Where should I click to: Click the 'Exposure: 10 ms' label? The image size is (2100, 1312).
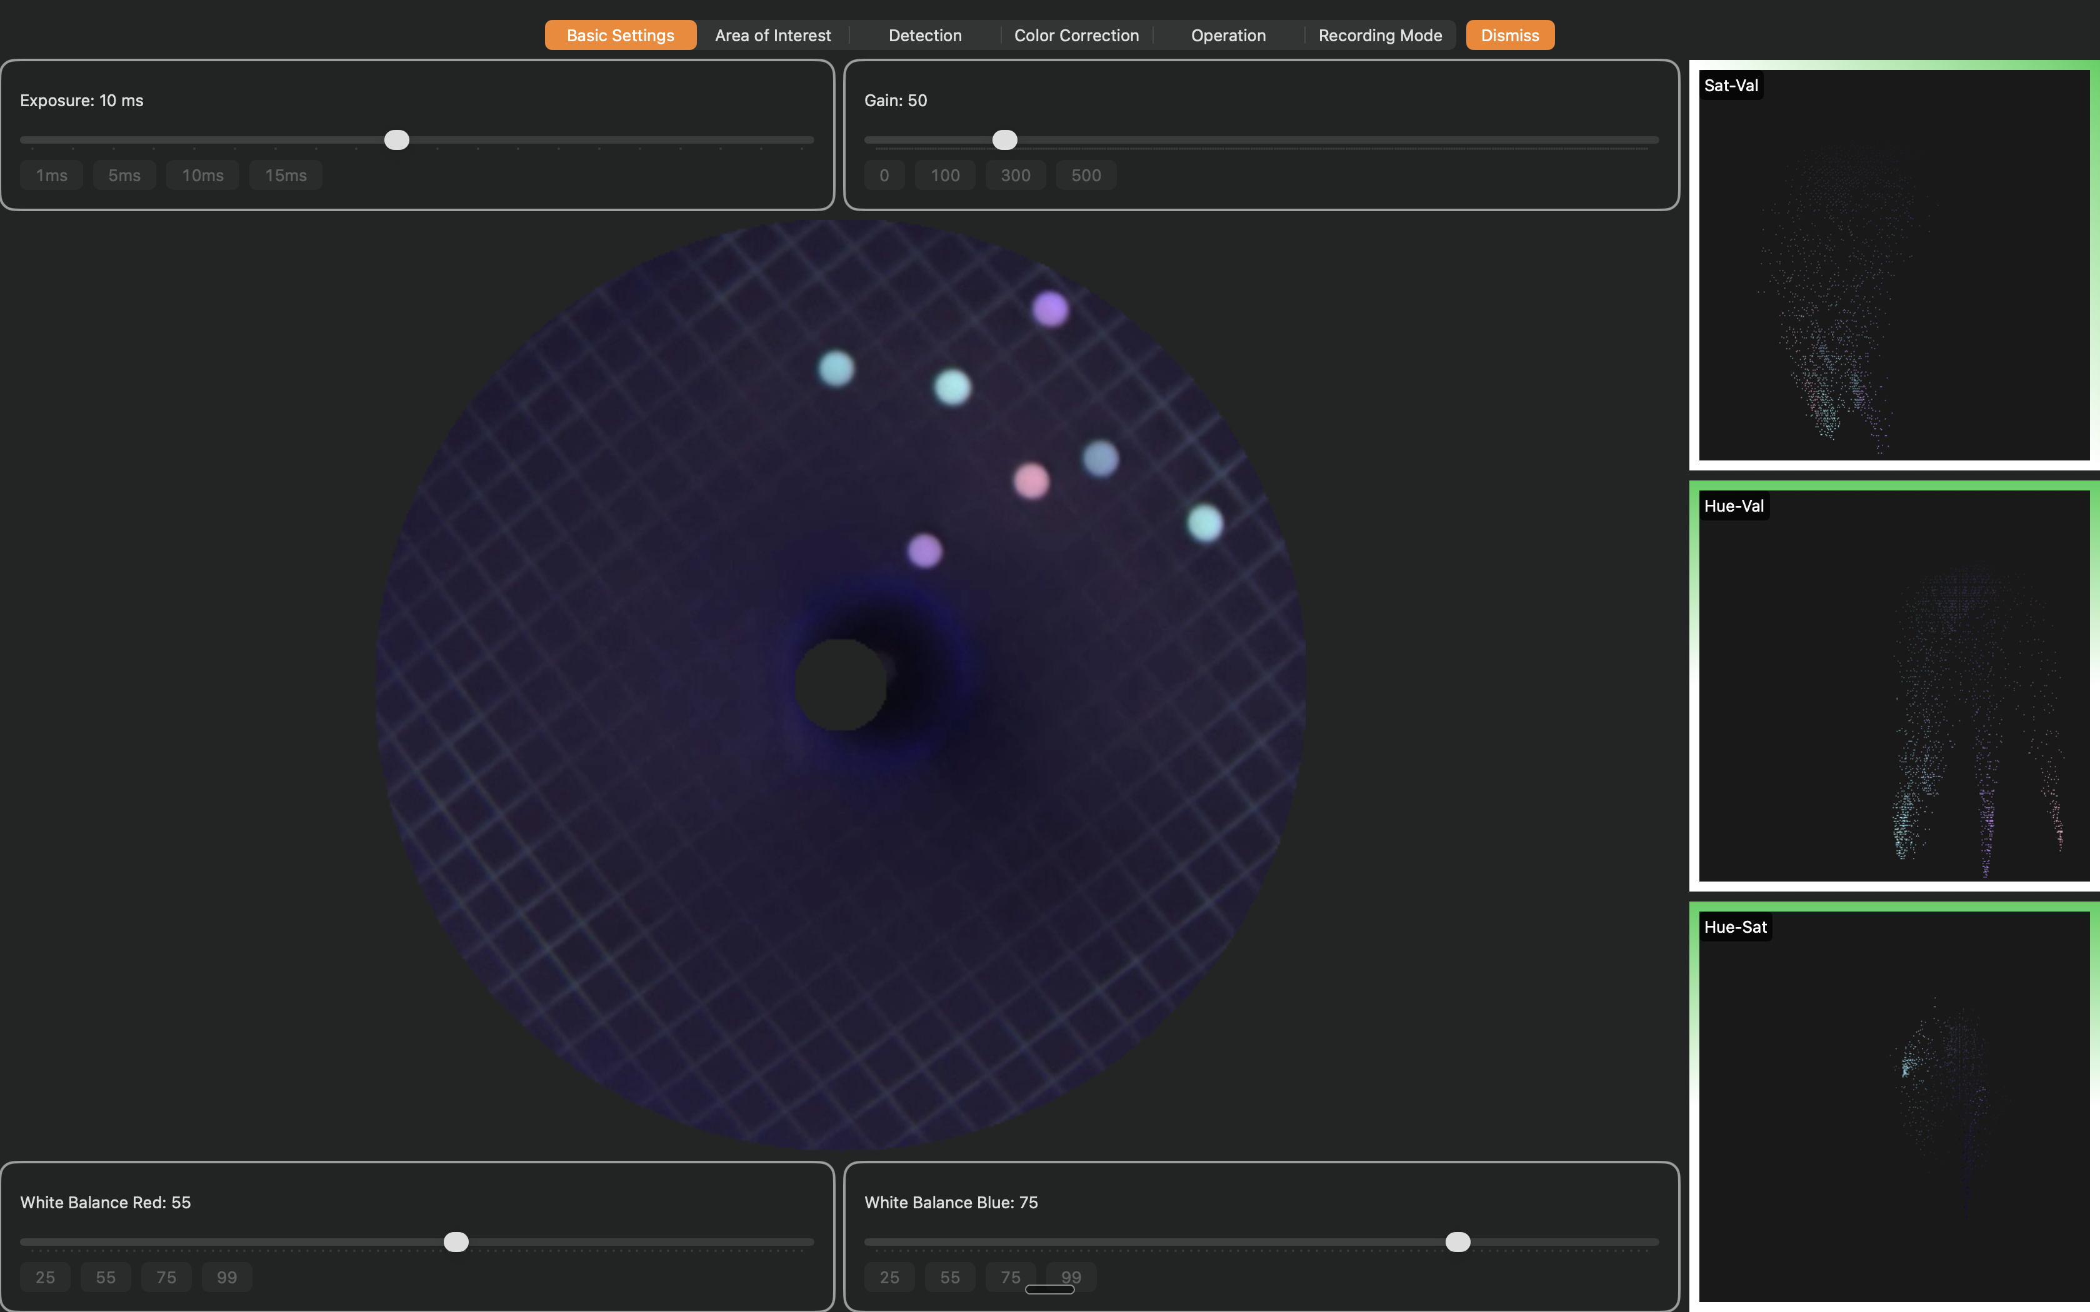pyautogui.click(x=82, y=101)
